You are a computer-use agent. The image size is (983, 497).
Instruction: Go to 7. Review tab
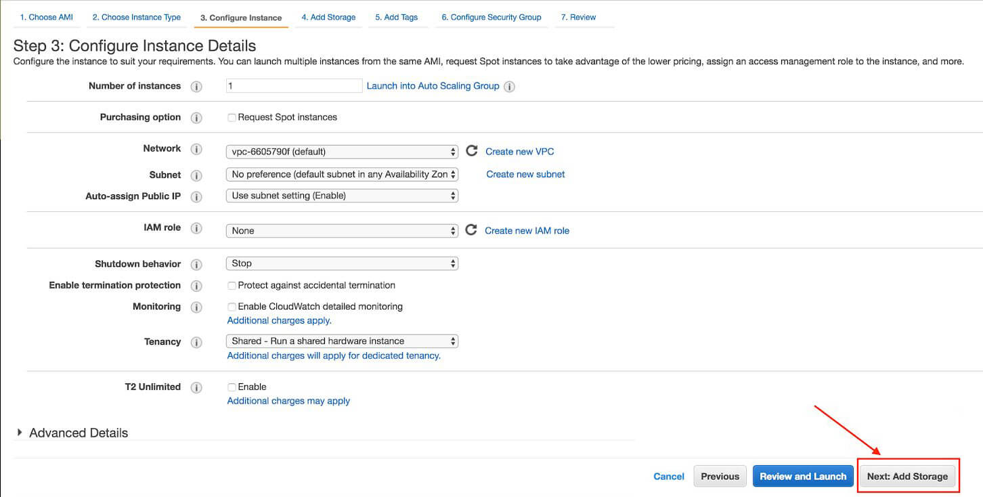[578, 17]
